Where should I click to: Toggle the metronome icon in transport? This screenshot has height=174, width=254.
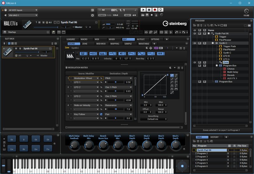[156, 15]
